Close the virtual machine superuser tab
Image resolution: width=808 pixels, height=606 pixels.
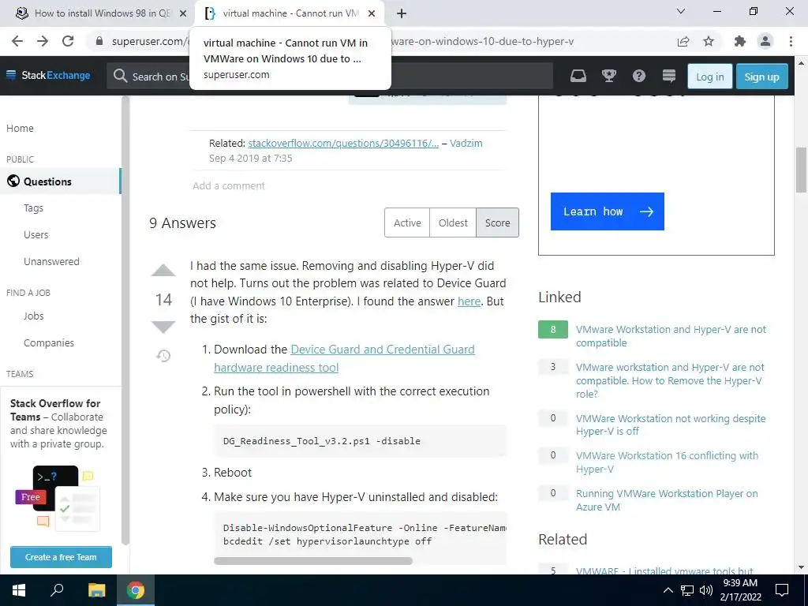click(372, 13)
